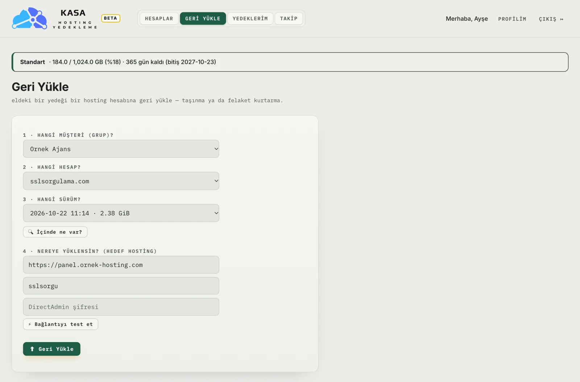The height and width of the screenshot is (382, 580).
Task: Go to the Takip tab
Action: [289, 19]
